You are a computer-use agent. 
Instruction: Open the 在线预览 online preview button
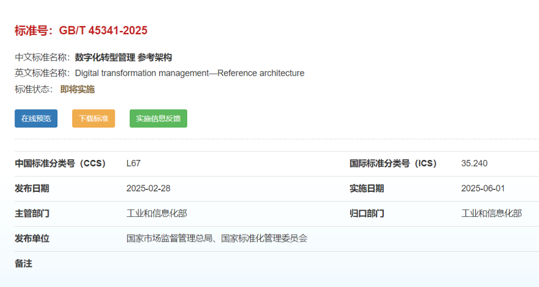tap(36, 119)
